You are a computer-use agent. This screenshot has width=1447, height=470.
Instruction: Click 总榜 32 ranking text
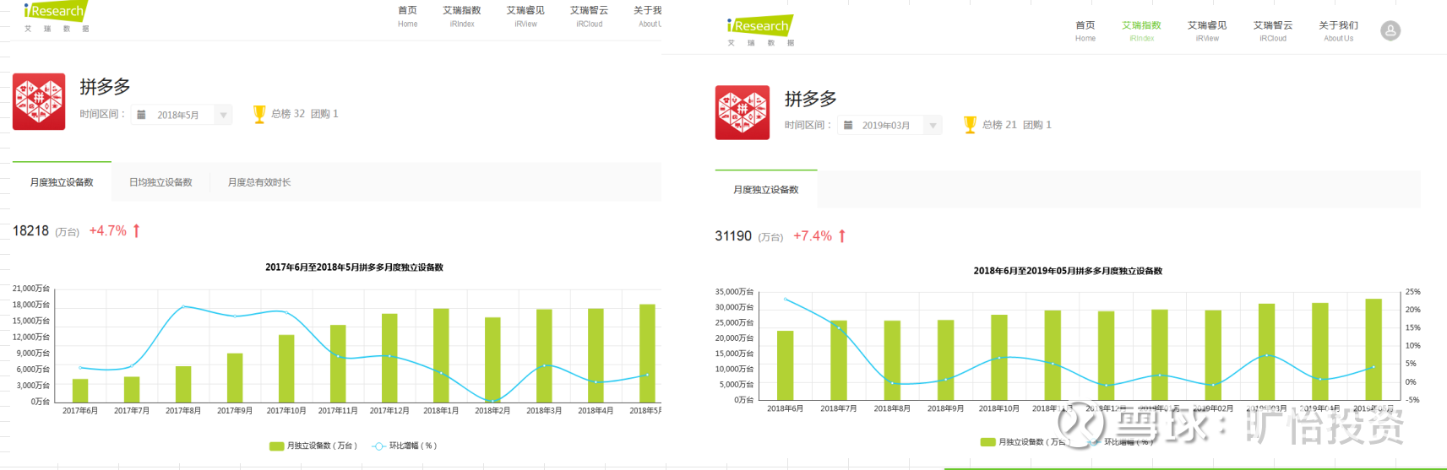288,114
